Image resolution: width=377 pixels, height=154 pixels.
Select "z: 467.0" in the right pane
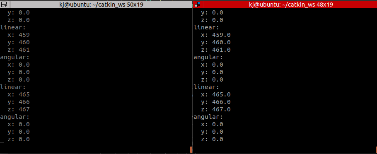pyautogui.click(x=216, y=109)
